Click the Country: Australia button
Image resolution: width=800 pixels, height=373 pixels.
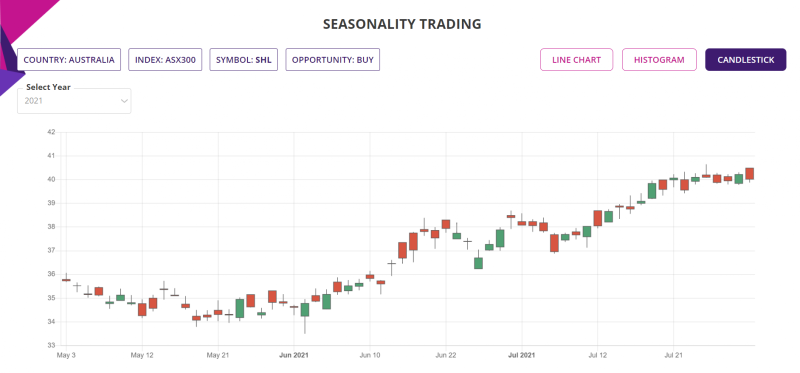(69, 60)
